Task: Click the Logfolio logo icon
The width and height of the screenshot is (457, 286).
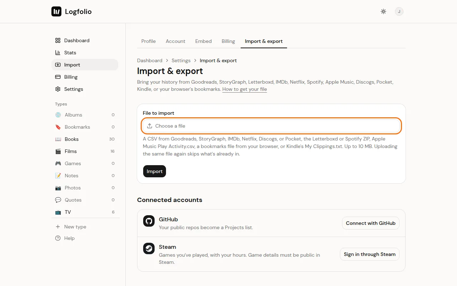Action: point(56,11)
